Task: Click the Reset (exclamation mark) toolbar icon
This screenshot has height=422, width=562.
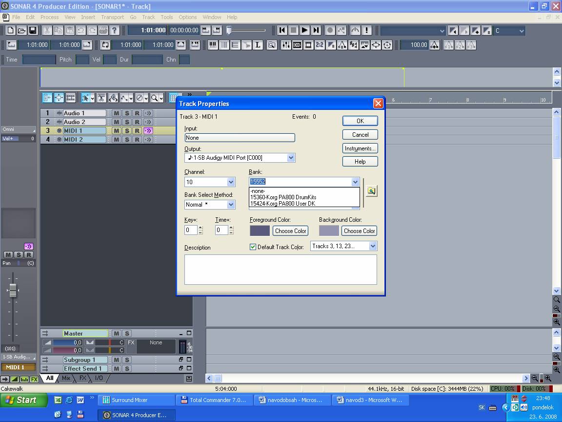Action: (x=367, y=30)
